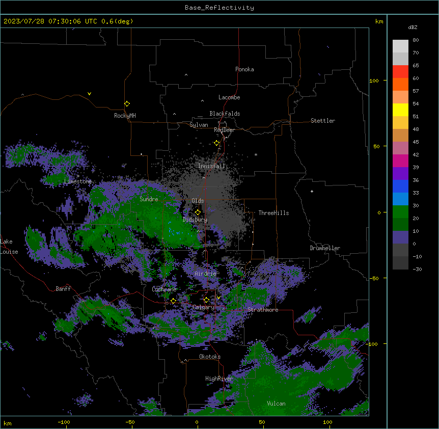Click the yellow diamond marker above Calgary label

coord(206,300)
